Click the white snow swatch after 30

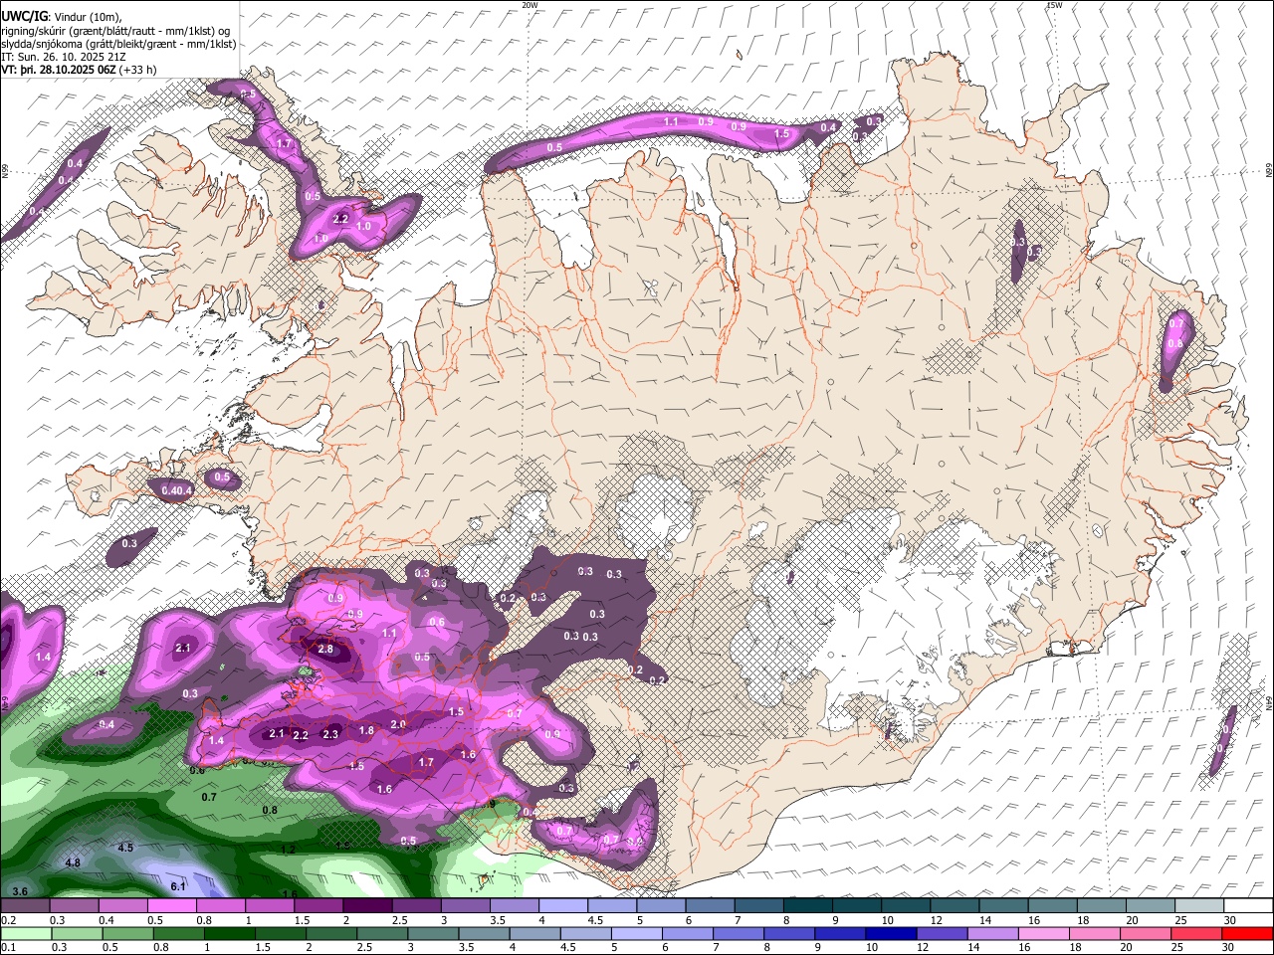click(1247, 906)
